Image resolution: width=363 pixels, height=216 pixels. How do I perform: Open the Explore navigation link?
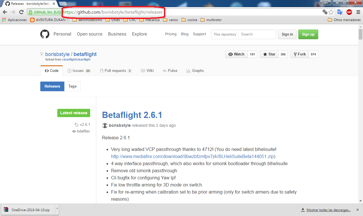pos(140,34)
